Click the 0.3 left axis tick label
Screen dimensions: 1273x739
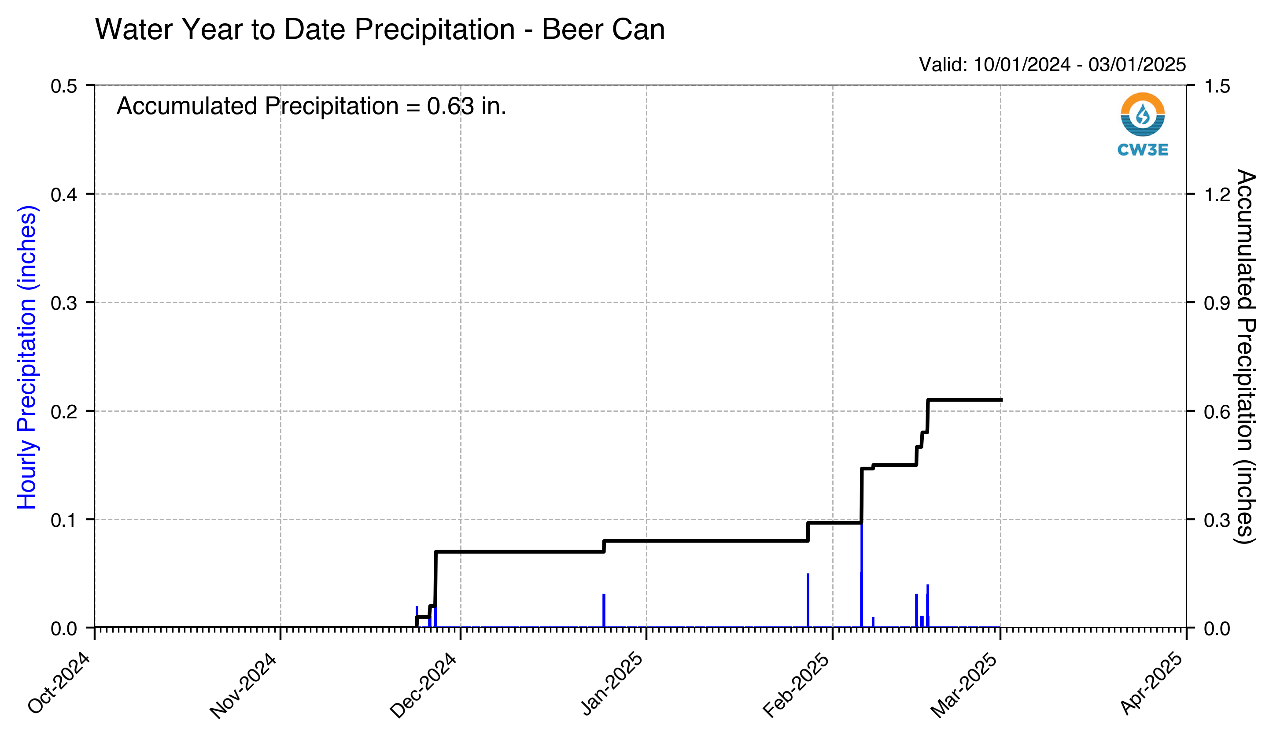(64, 303)
